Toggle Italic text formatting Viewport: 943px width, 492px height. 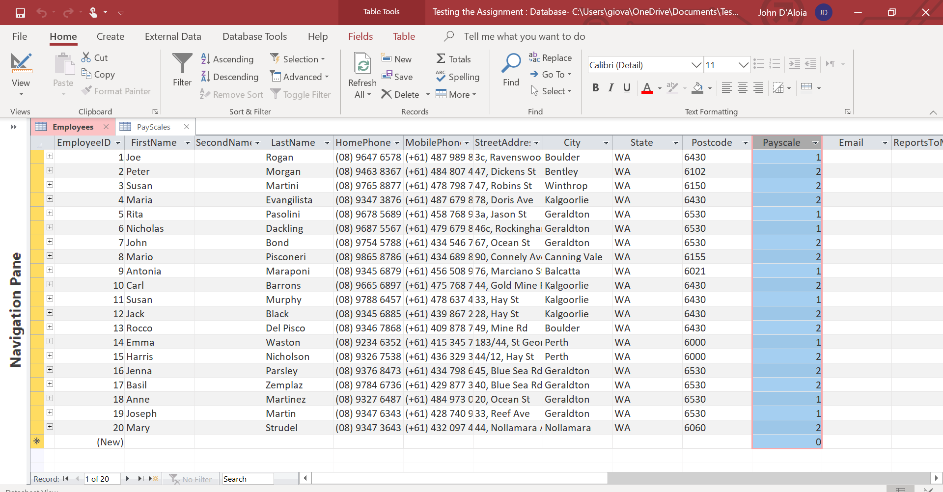(611, 88)
